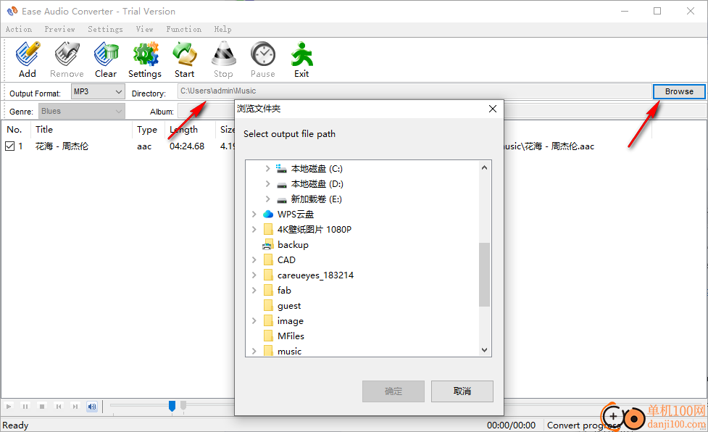Screen dimensions: 708x432
Task: Click the Type column header
Action: pos(148,130)
